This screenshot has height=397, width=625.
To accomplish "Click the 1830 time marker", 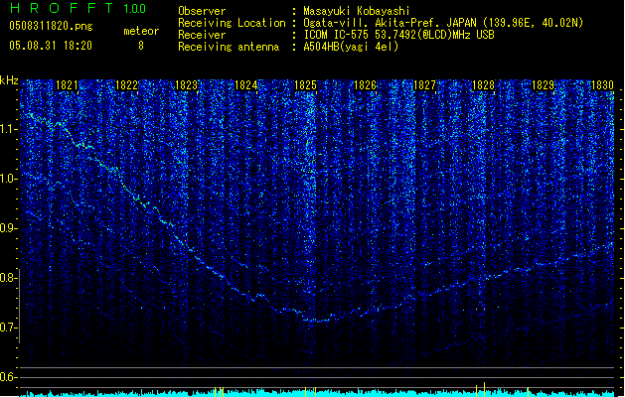I will point(601,86).
